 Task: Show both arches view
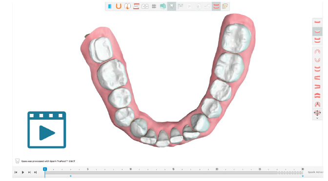(317, 40)
